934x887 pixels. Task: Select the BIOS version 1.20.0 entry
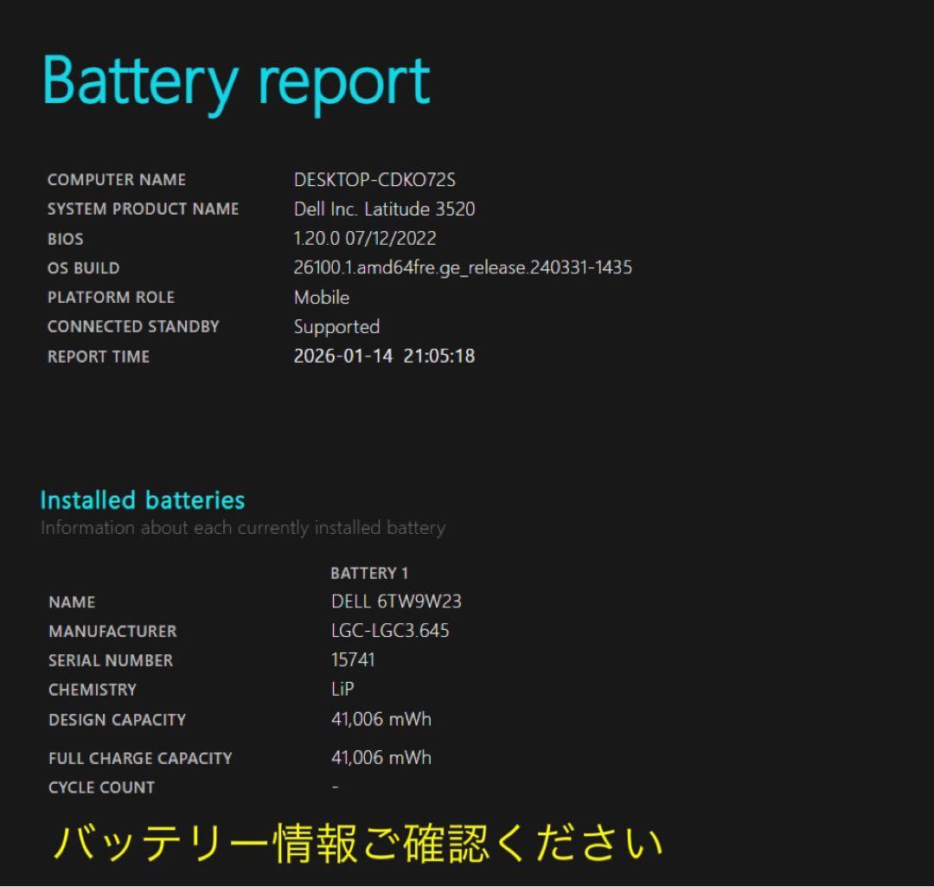pos(363,239)
